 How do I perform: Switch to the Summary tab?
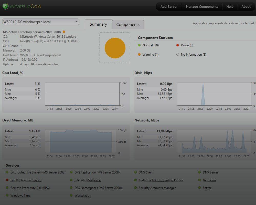98,24
